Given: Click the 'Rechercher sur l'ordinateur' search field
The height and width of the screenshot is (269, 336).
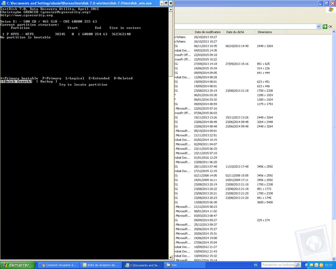Looking at the screenshot, I should (278, 265).
